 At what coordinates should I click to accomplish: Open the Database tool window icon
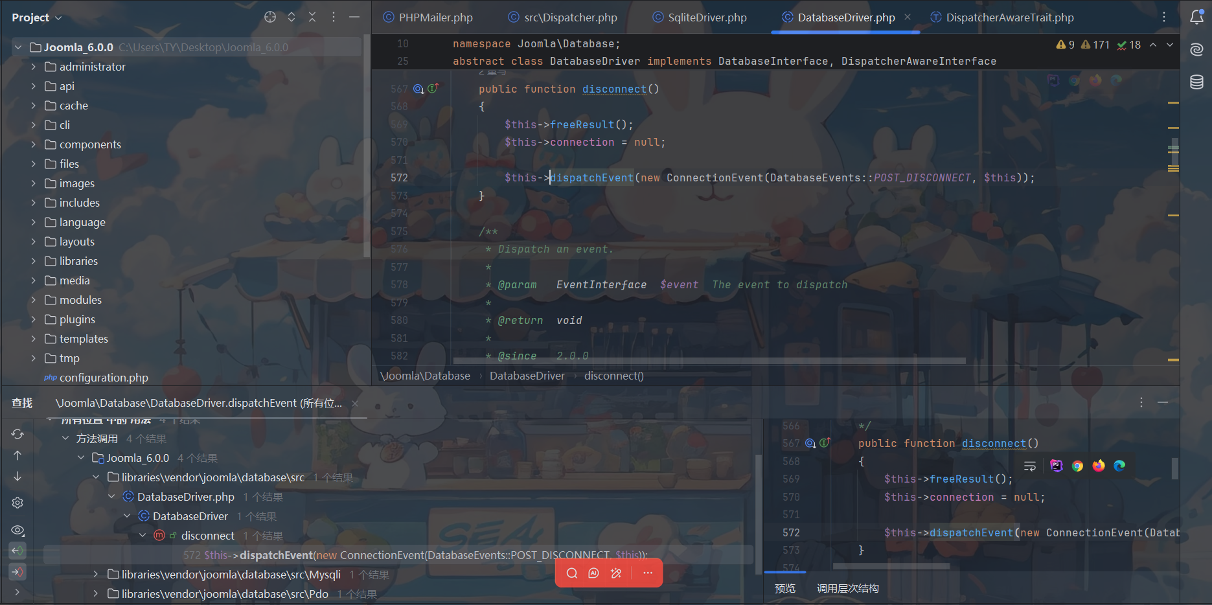(x=1196, y=82)
